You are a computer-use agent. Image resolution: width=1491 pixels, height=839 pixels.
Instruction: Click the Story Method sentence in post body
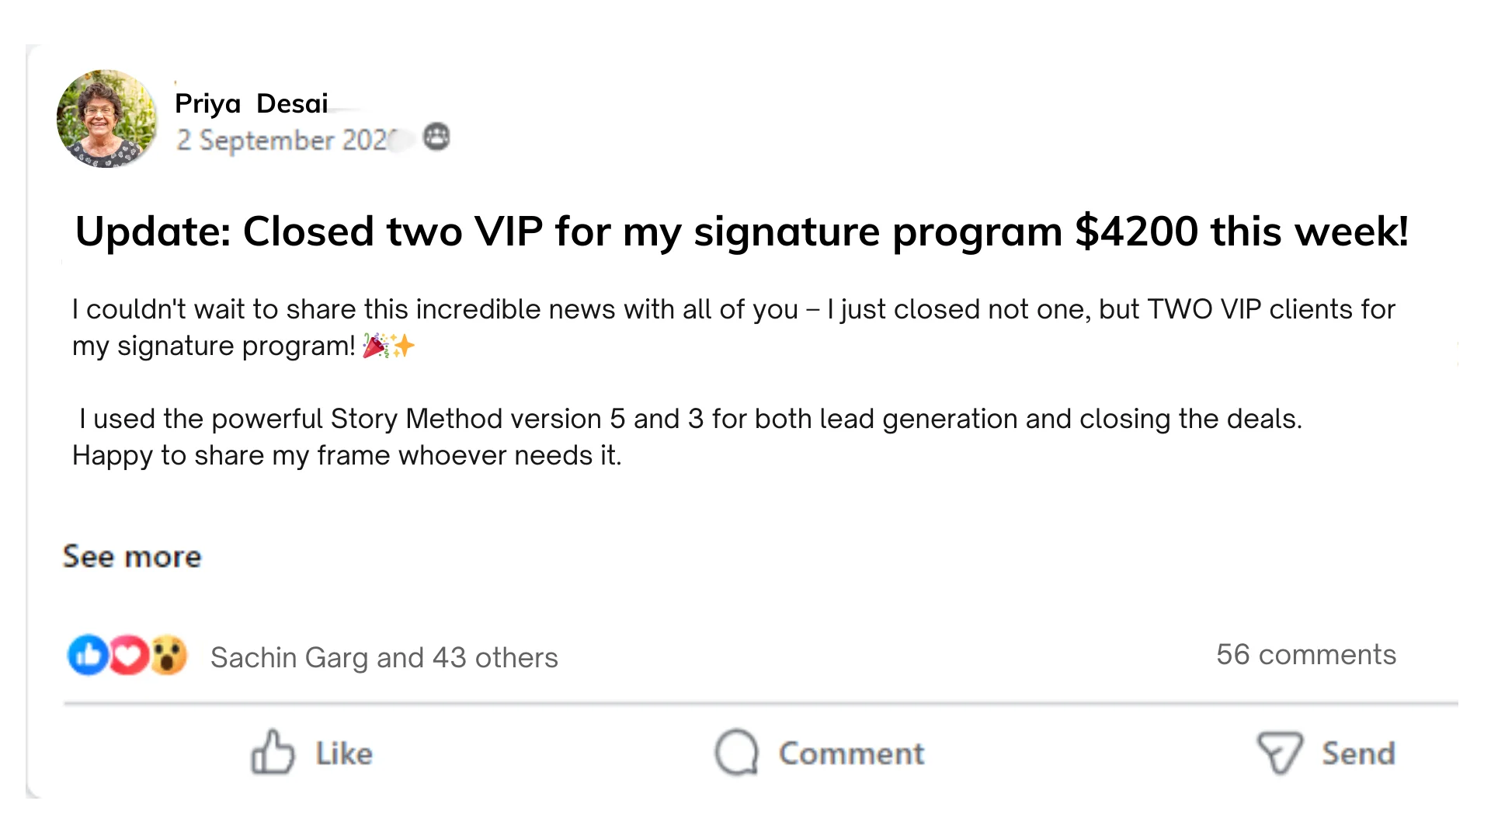point(690,419)
